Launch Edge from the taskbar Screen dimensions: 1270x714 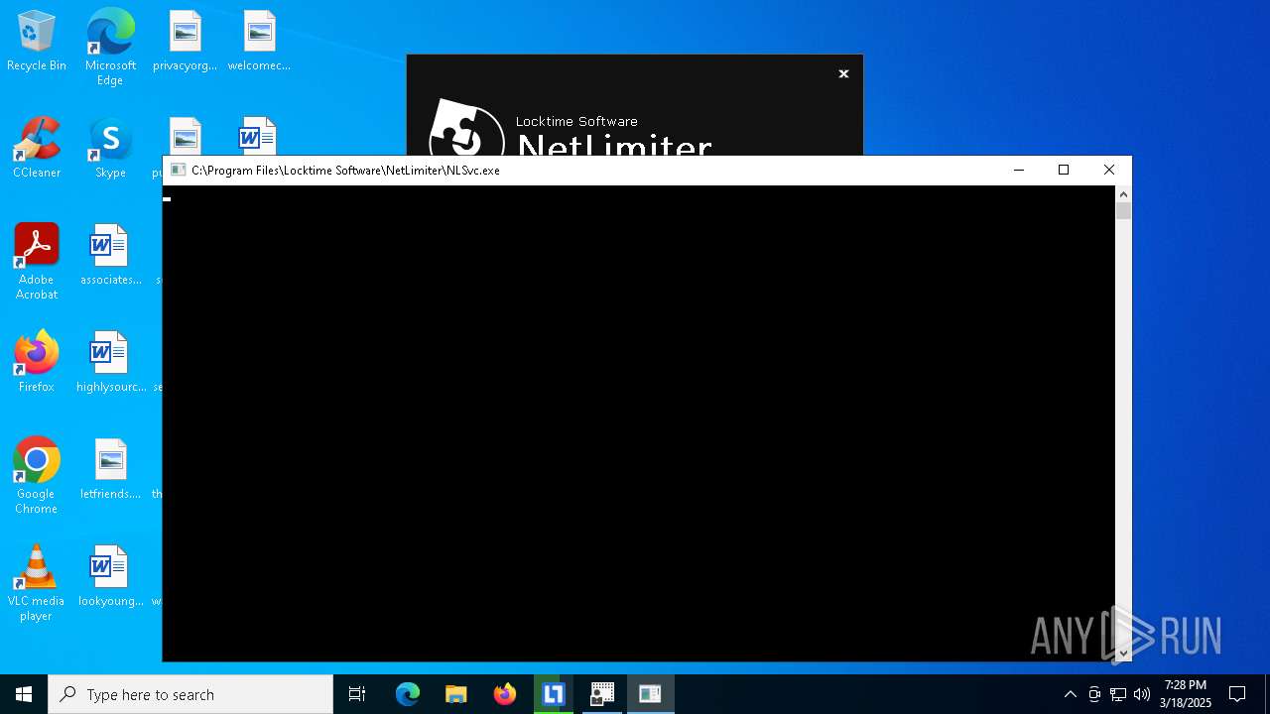pyautogui.click(x=408, y=694)
